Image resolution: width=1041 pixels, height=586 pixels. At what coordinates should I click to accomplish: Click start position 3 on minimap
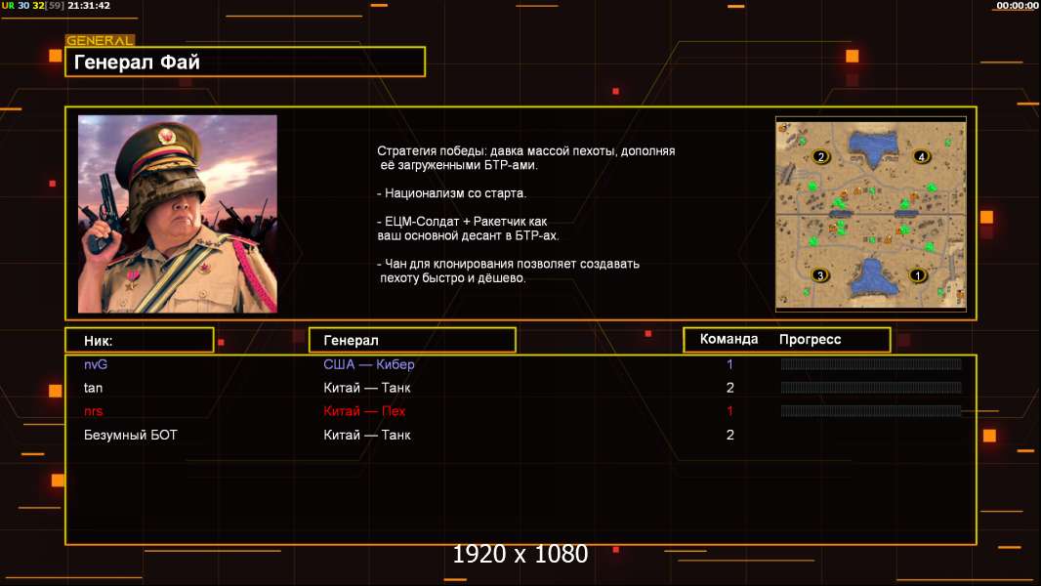(x=820, y=274)
